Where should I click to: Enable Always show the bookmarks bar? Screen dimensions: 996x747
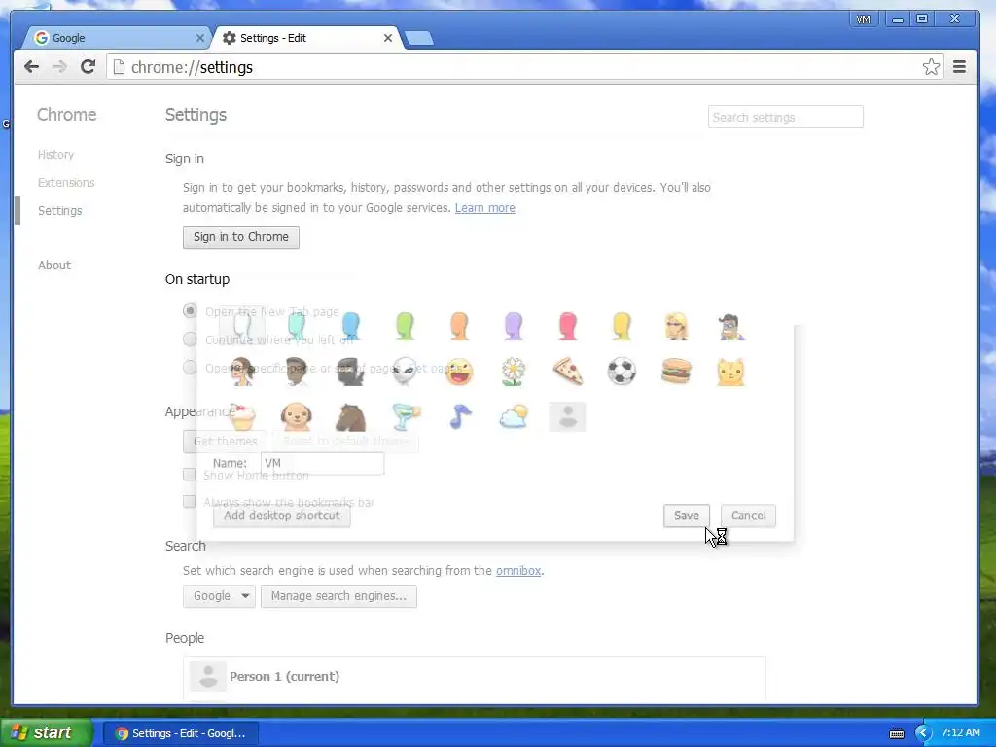(x=189, y=502)
